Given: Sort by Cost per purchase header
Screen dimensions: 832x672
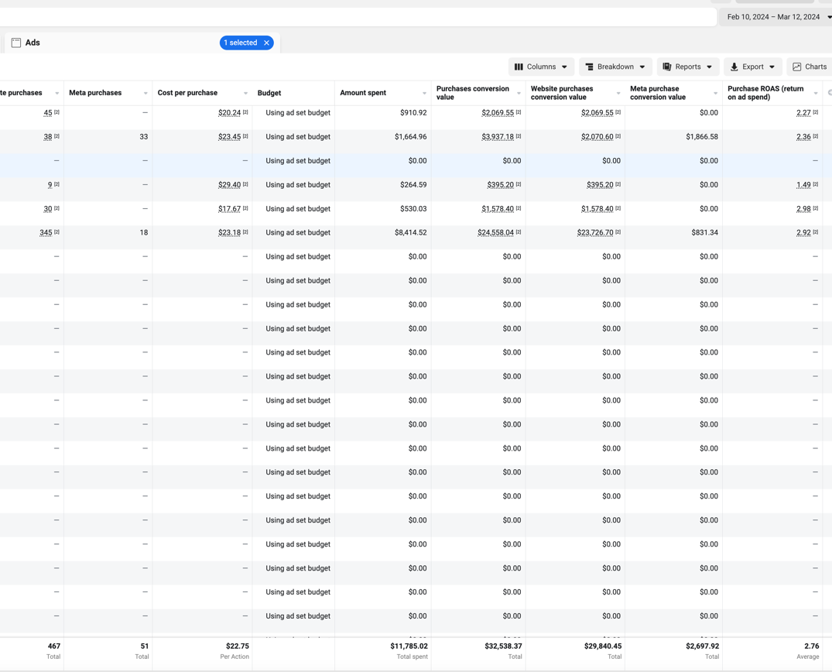Looking at the screenshot, I should pyautogui.click(x=187, y=93).
